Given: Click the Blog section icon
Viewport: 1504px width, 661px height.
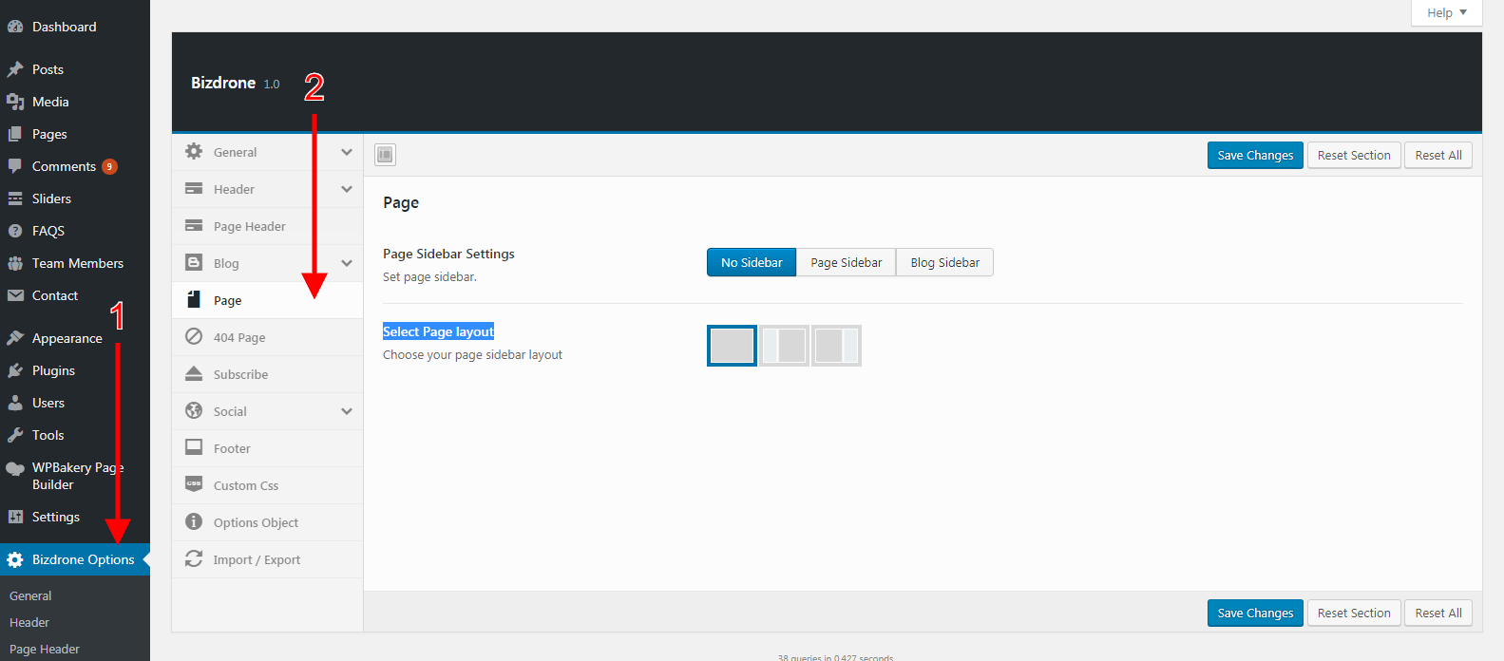Looking at the screenshot, I should point(194,263).
